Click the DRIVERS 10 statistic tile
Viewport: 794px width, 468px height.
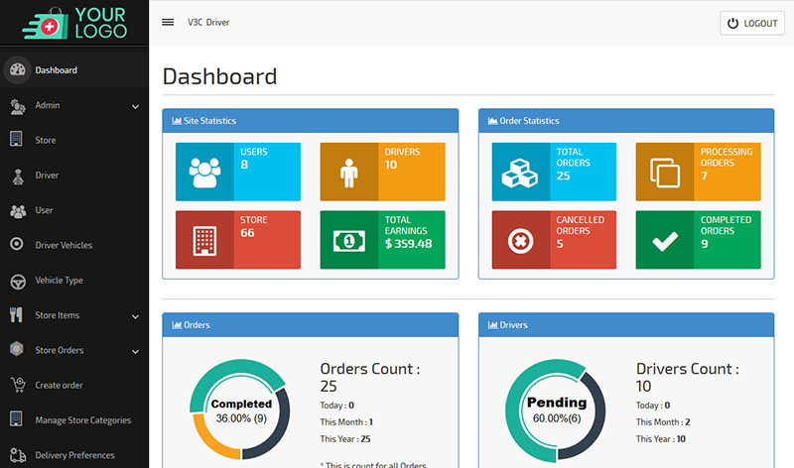[382, 172]
